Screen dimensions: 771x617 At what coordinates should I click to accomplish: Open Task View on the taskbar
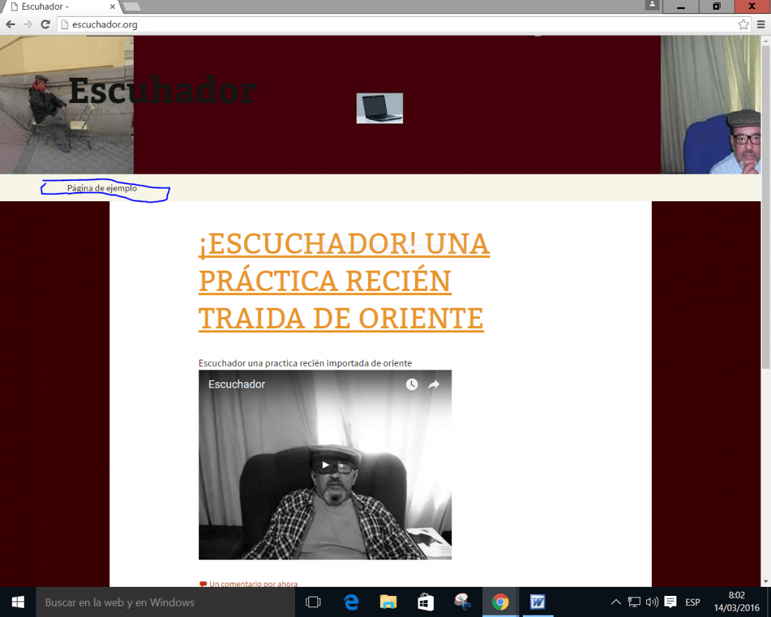(313, 602)
